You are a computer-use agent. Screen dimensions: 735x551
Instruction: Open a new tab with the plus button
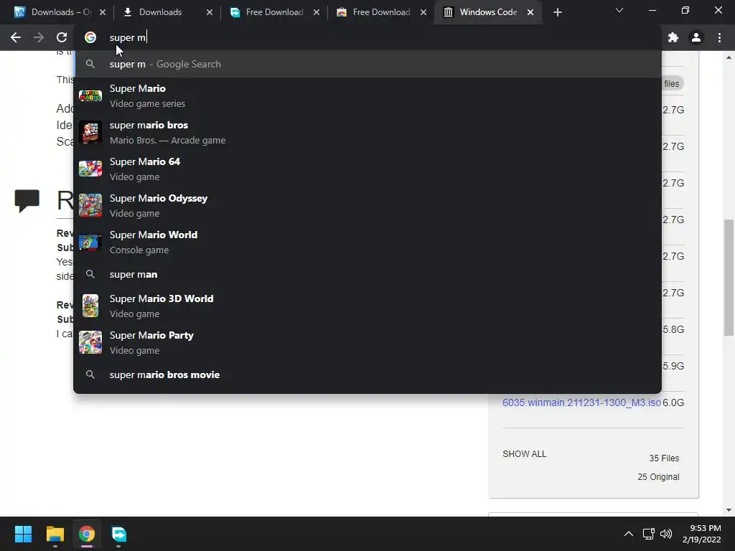point(557,12)
